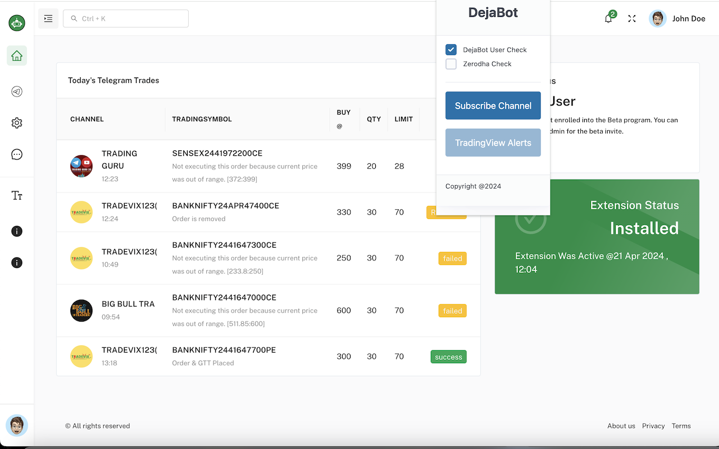
Task: Open the Settings gear in the sidebar
Action: pos(17,122)
